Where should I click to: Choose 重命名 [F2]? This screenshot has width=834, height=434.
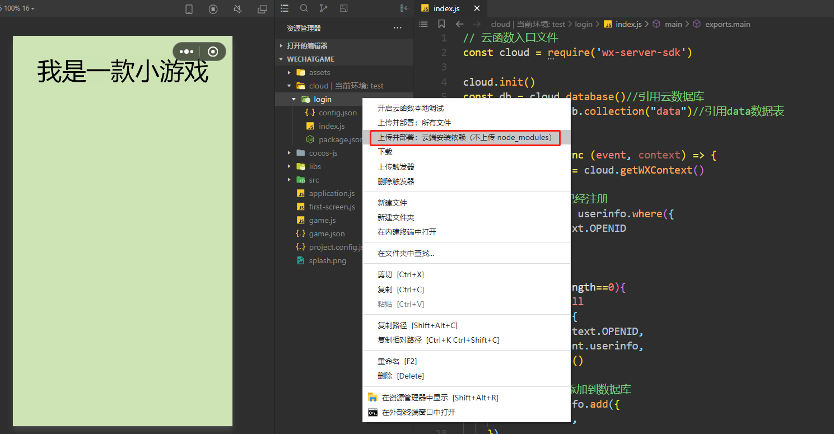point(467,361)
